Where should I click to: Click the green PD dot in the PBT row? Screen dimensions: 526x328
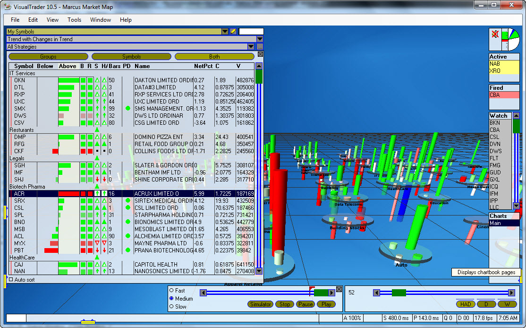pos(127,250)
